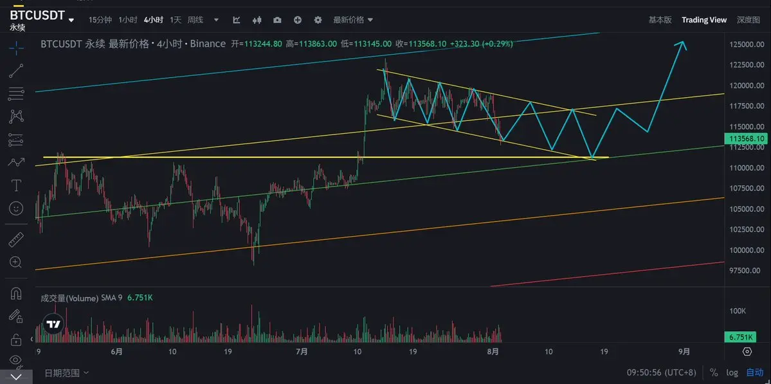Click the 9月 label on the time axis
The image size is (771, 384).
(x=684, y=352)
